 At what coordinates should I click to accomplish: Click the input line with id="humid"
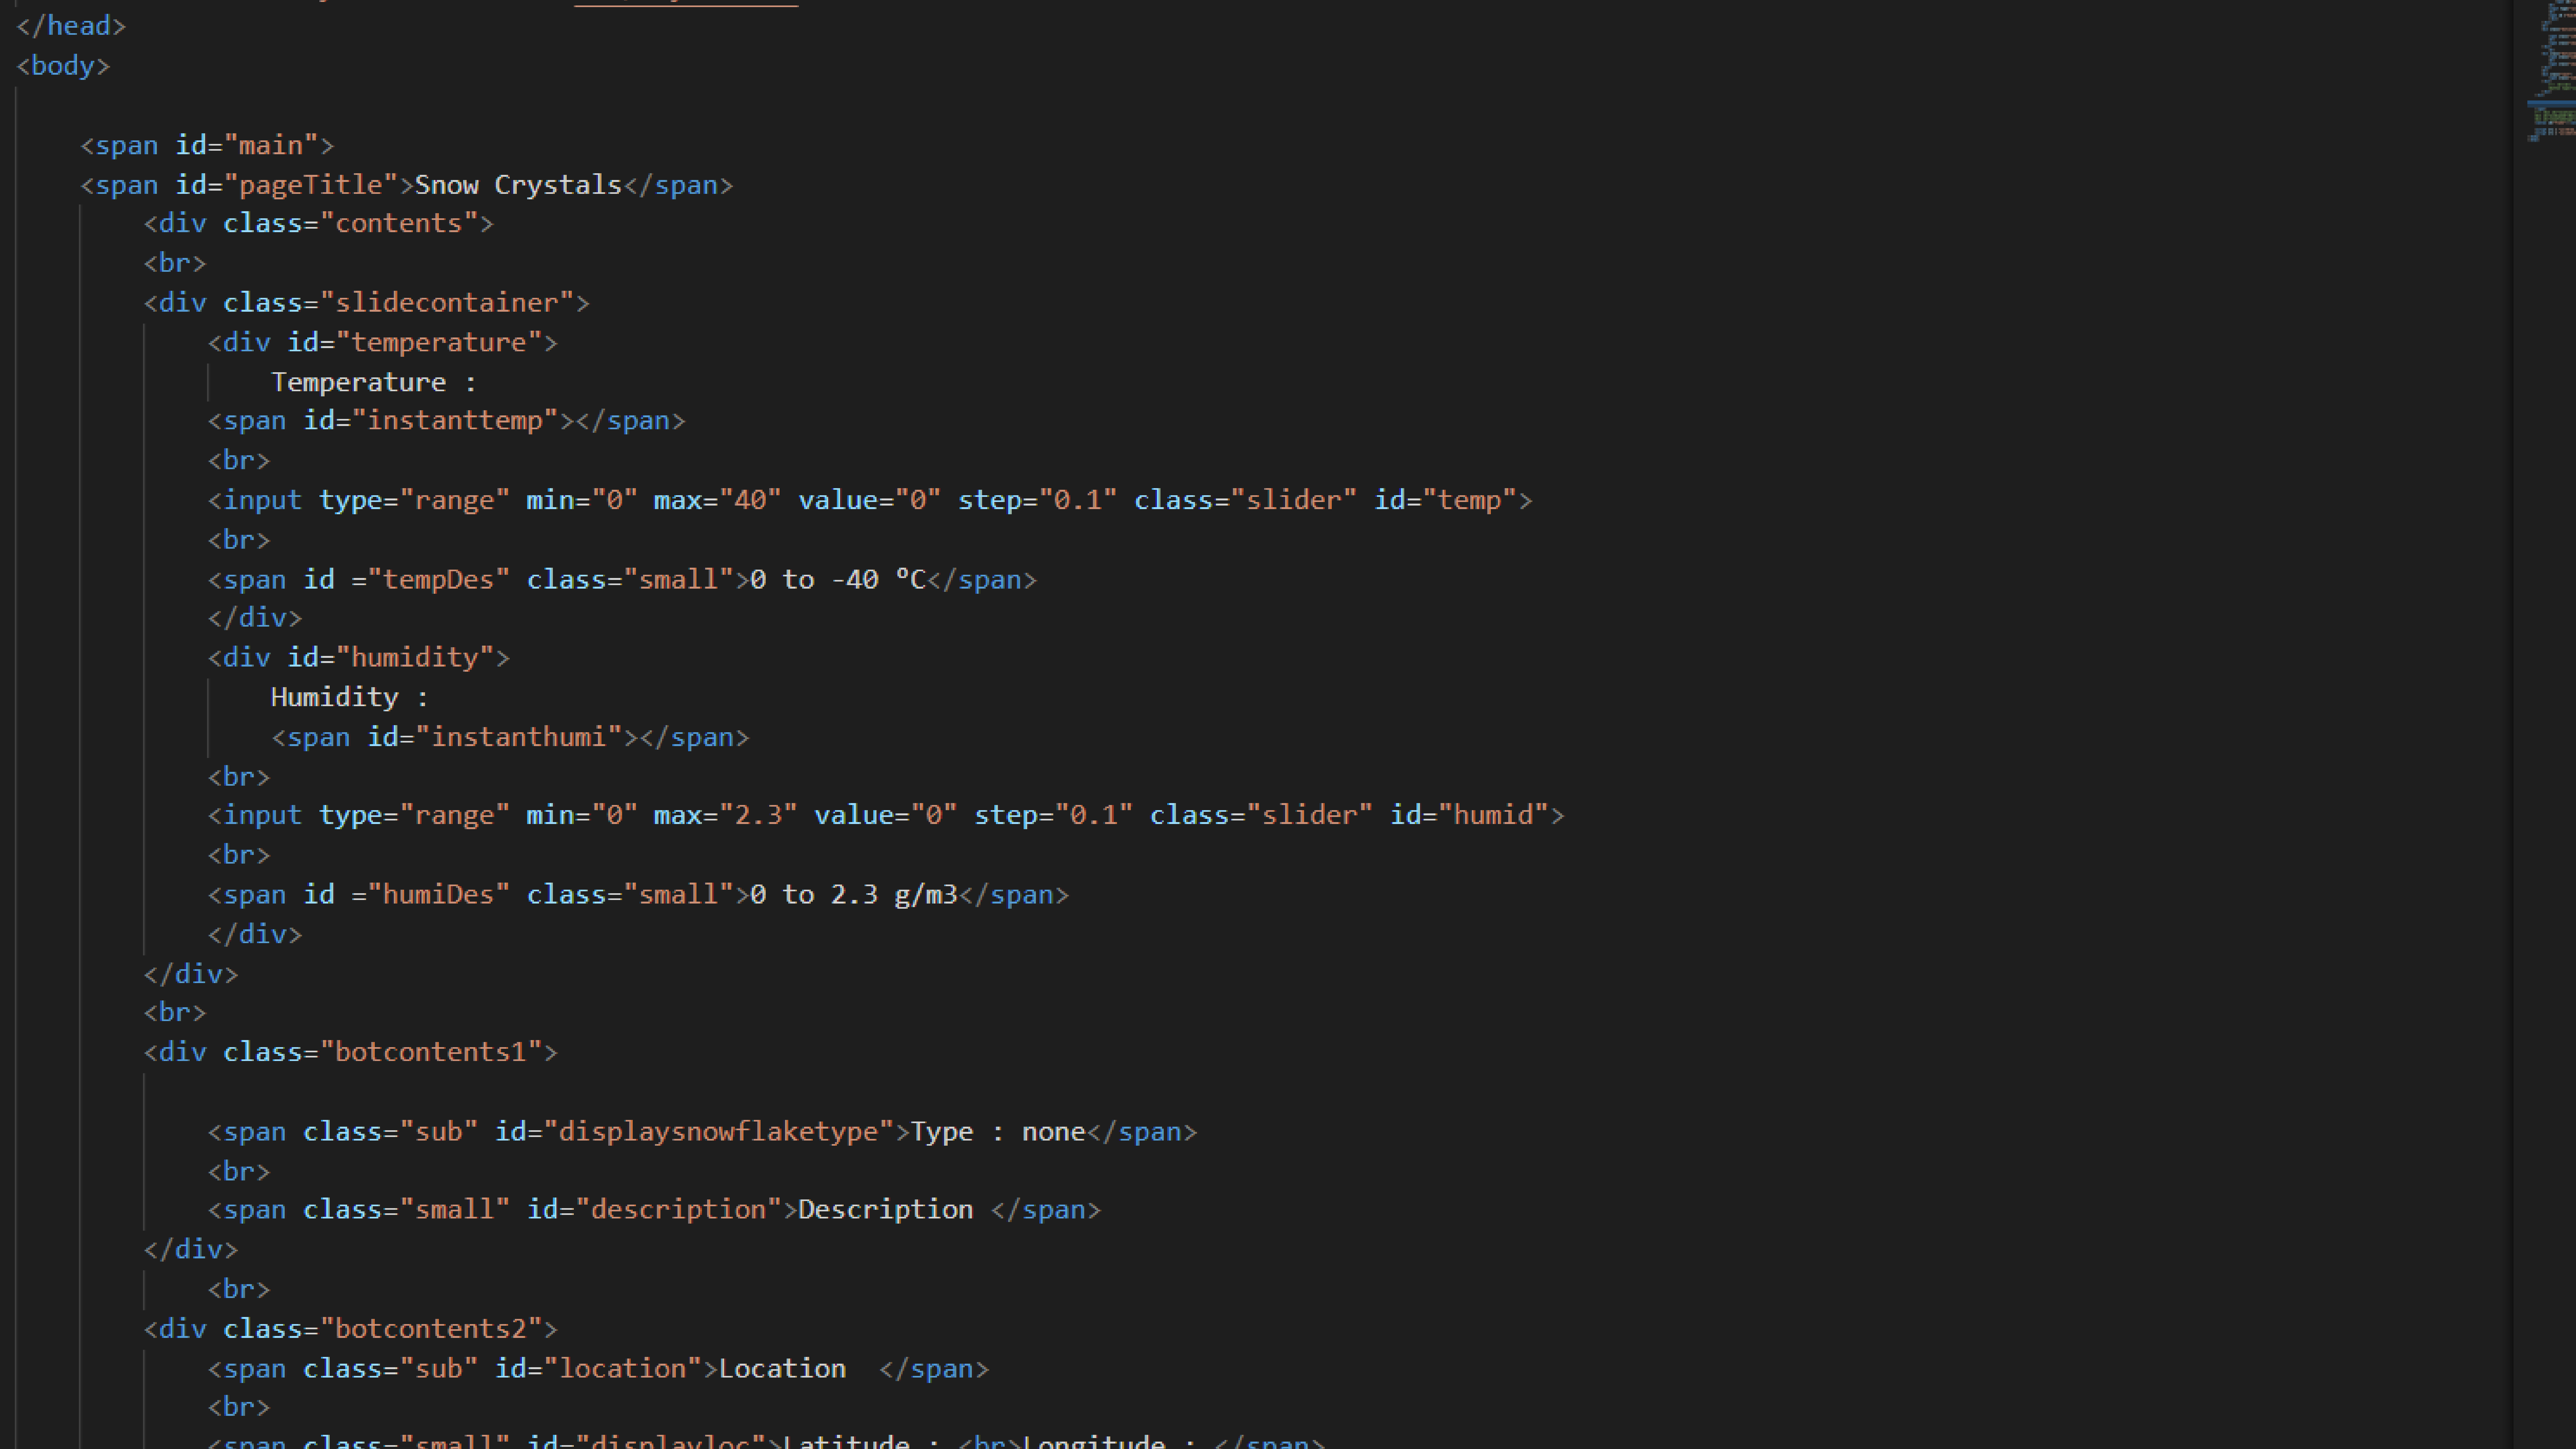coord(886,815)
